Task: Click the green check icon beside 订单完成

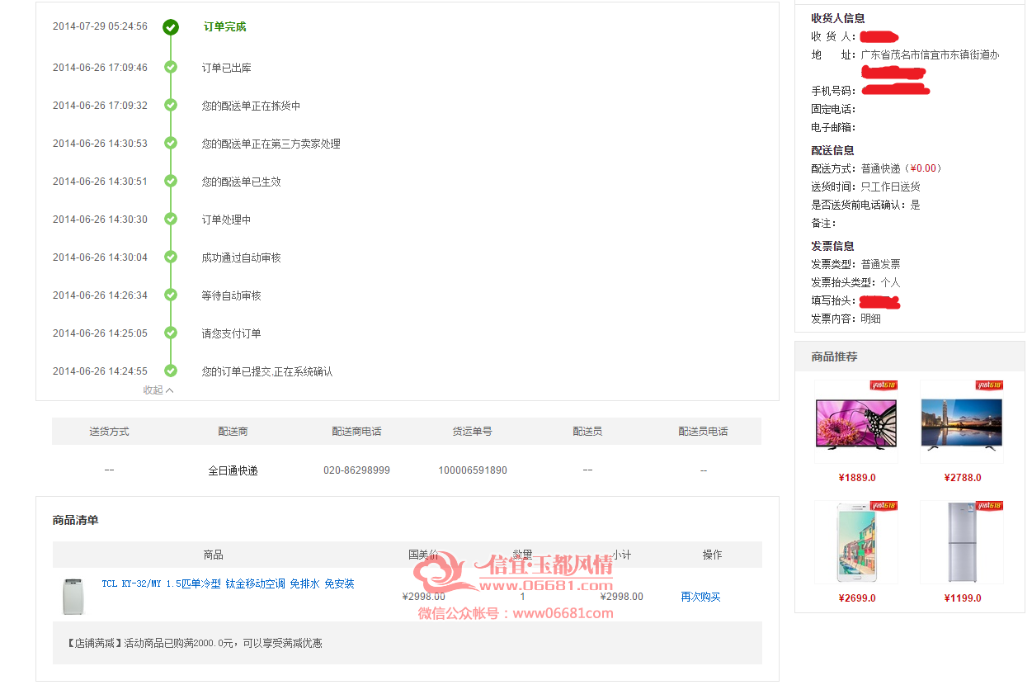Action: (171, 27)
